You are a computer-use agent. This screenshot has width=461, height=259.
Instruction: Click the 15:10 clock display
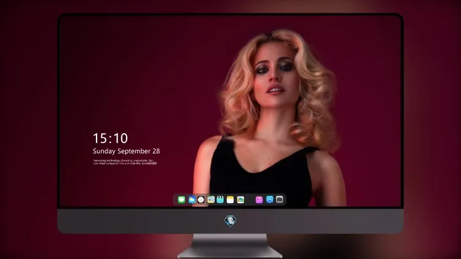click(x=110, y=138)
